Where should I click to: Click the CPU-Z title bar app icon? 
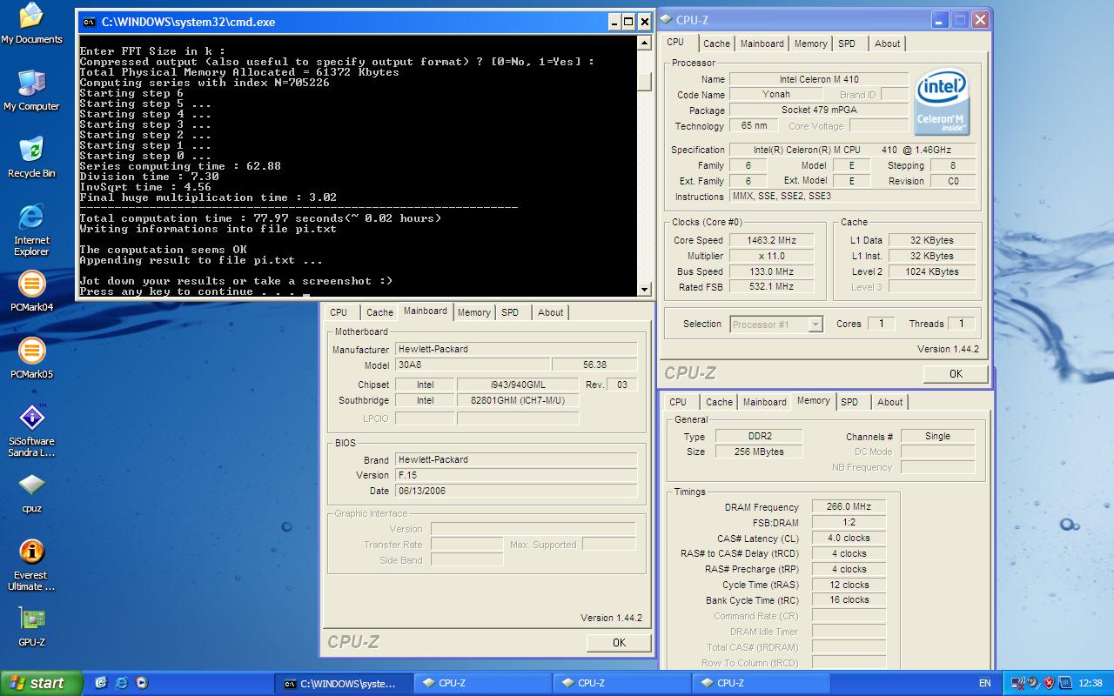(x=666, y=19)
